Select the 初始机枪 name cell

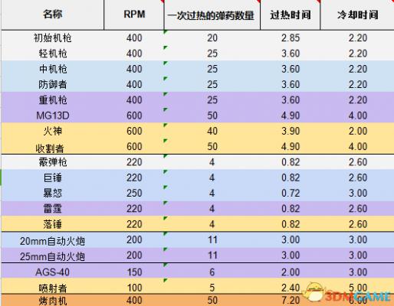(53, 38)
